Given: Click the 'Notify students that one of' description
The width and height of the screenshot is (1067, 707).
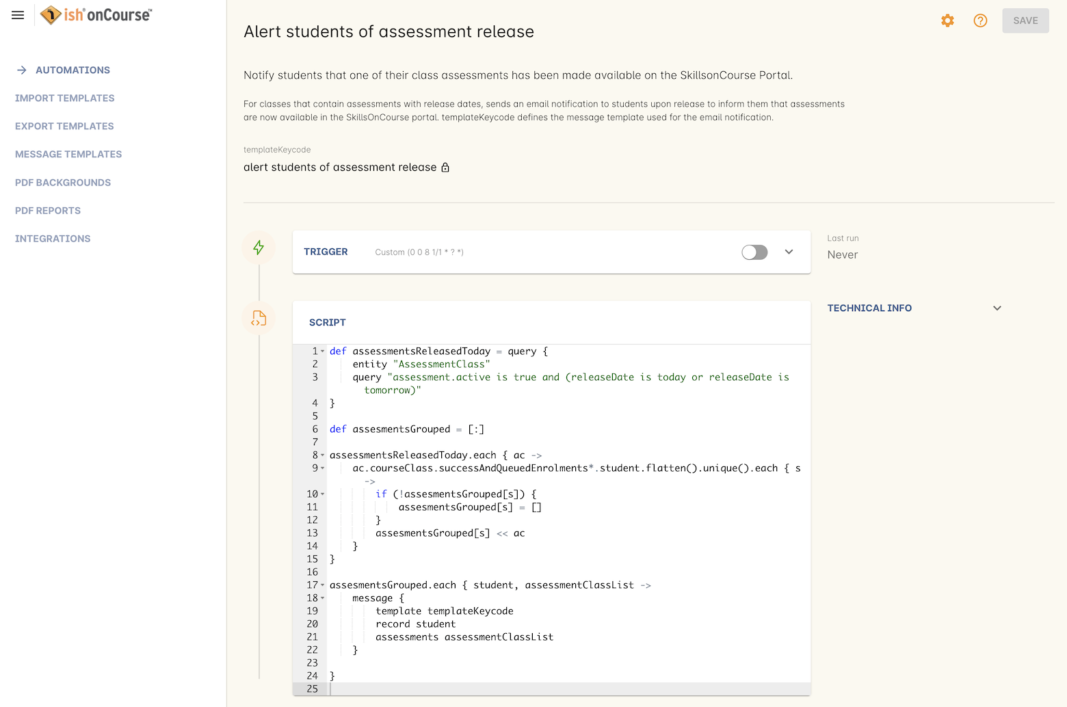Looking at the screenshot, I should (x=518, y=75).
